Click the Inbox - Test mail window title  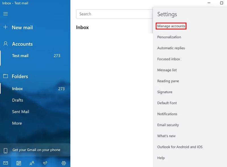click(15, 3)
